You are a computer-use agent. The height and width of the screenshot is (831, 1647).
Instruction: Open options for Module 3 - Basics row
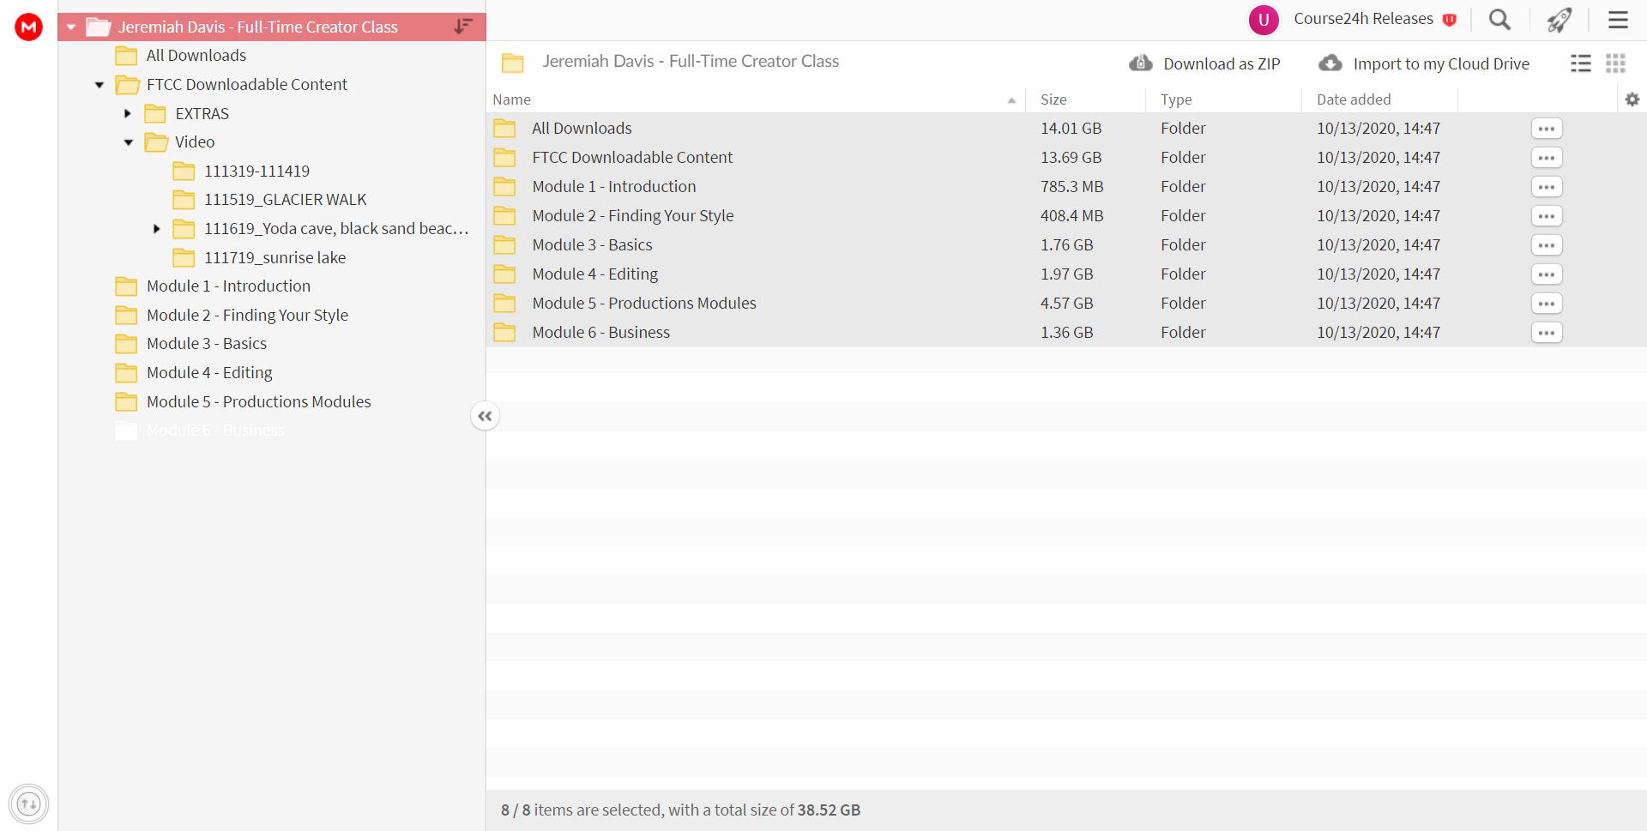[x=1547, y=245]
